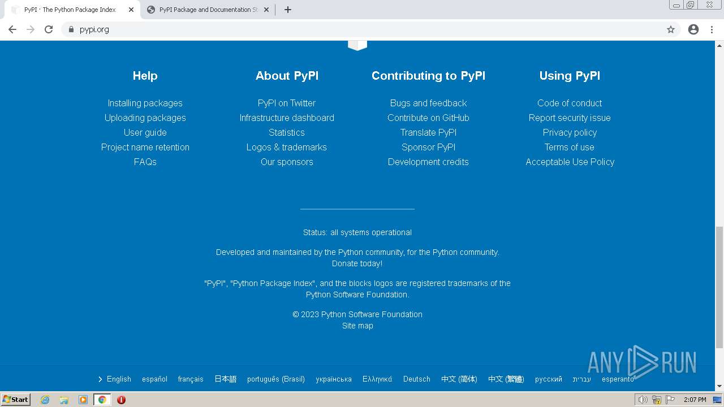Screen dimensions: 724x407
Task: Open Project name retention link
Action: tap(145, 147)
